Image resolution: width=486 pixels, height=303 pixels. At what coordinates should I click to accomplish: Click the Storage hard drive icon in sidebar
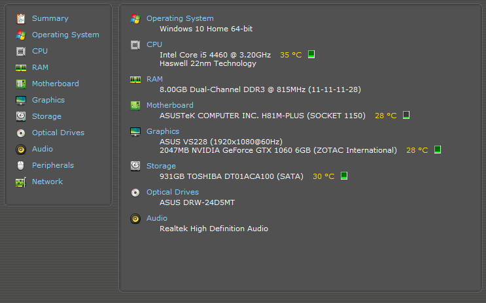[x=21, y=116]
